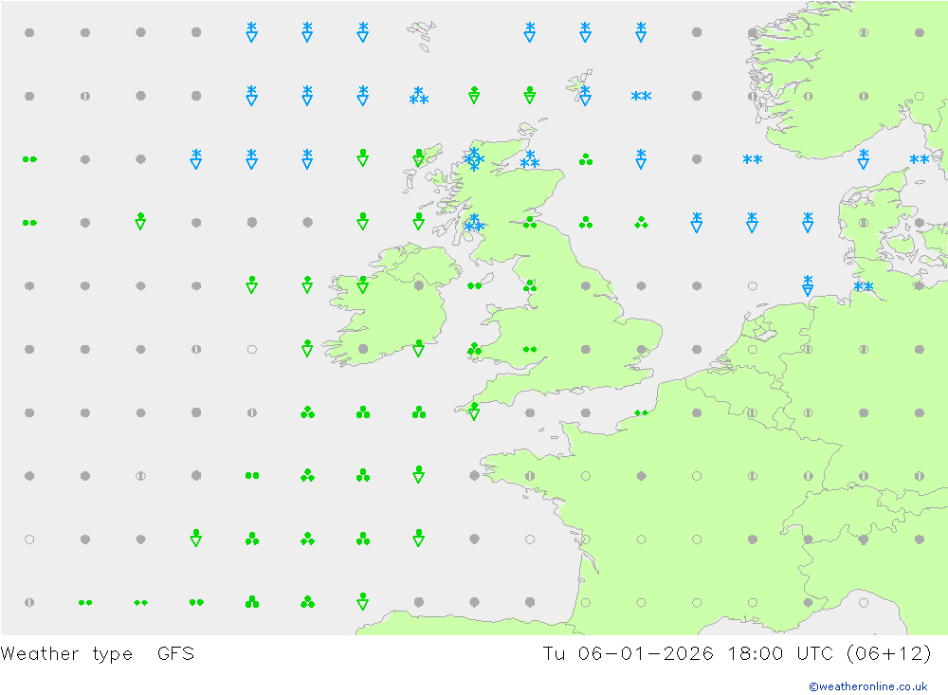Select the green square double-dot symbol west of Brittany
Screen dimensions: 948x695
coord(251,476)
